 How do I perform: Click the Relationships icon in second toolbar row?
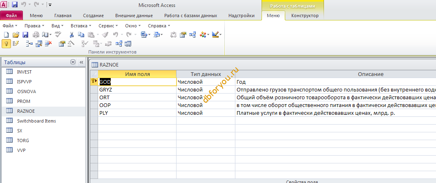tap(119, 44)
